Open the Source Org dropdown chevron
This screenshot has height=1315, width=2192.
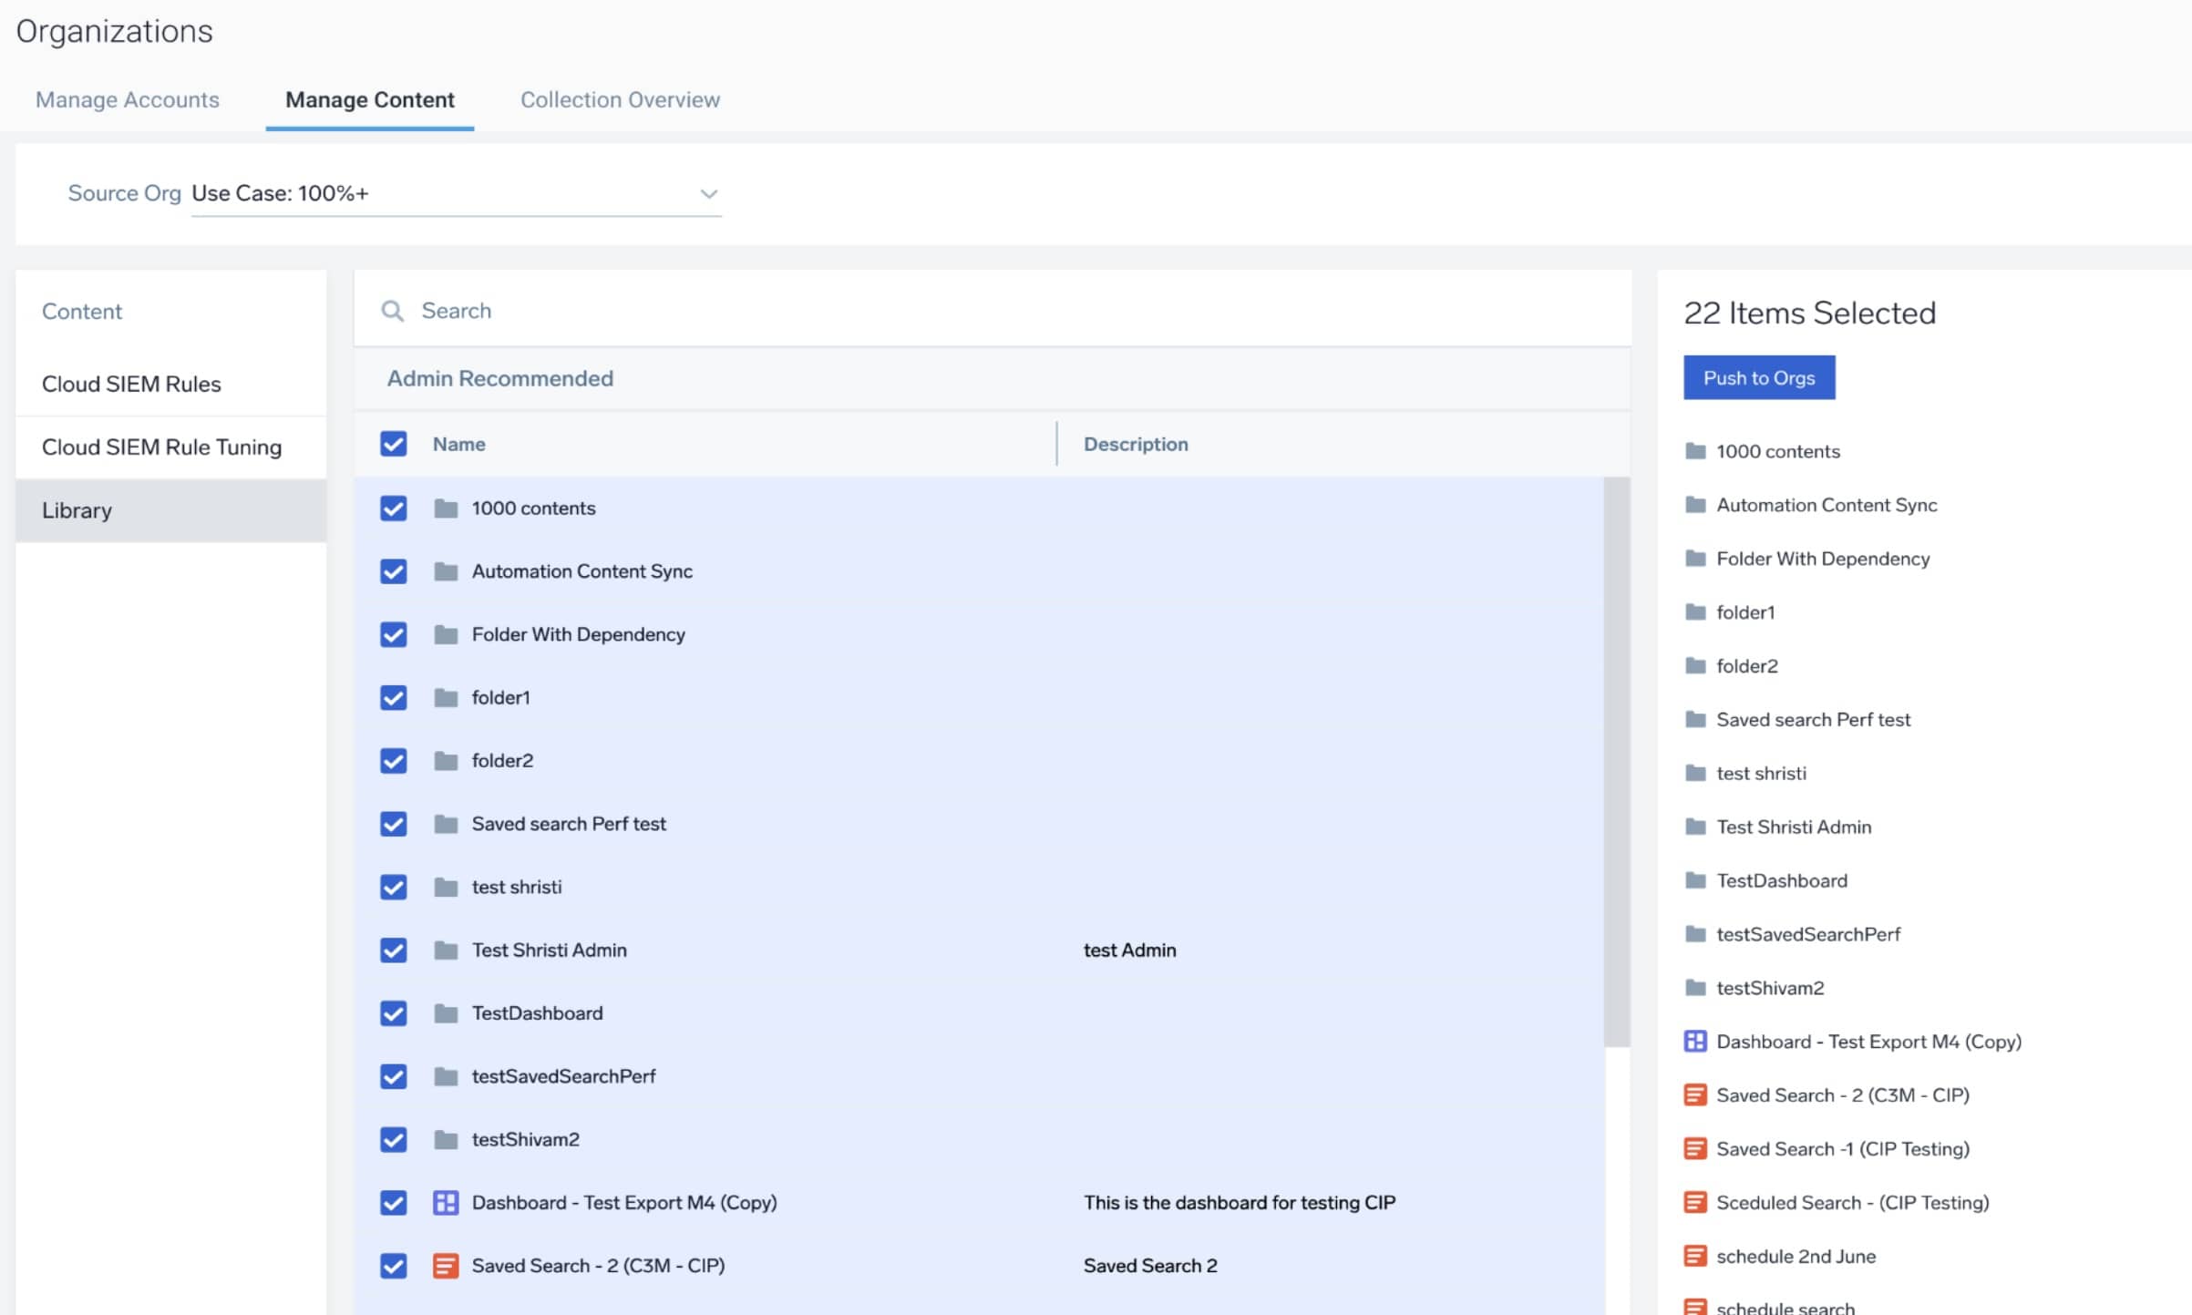pos(708,193)
